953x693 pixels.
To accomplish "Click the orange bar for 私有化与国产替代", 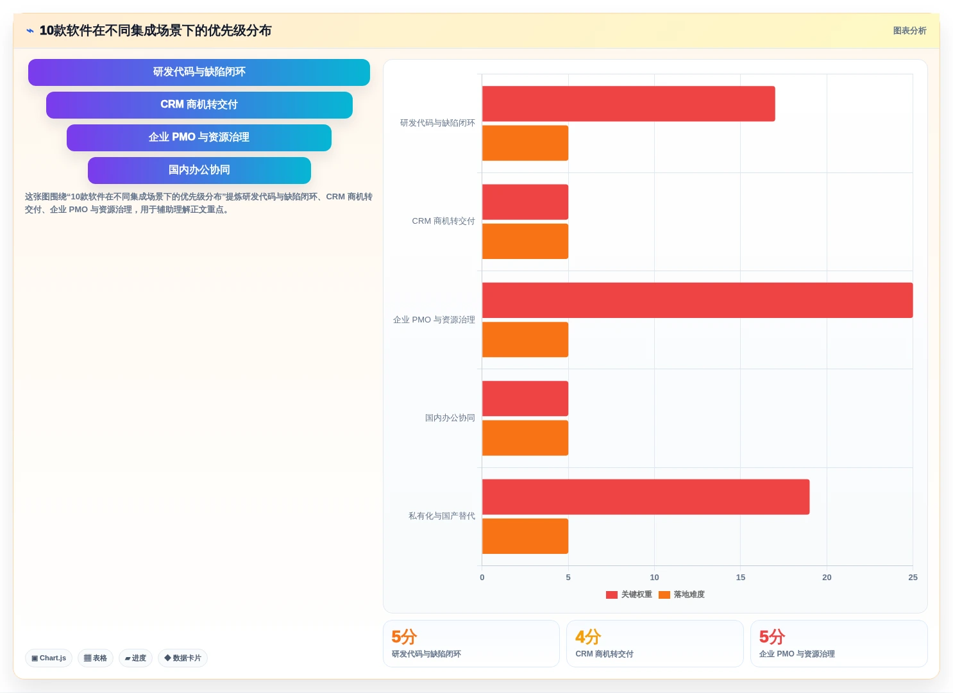I will tap(525, 536).
